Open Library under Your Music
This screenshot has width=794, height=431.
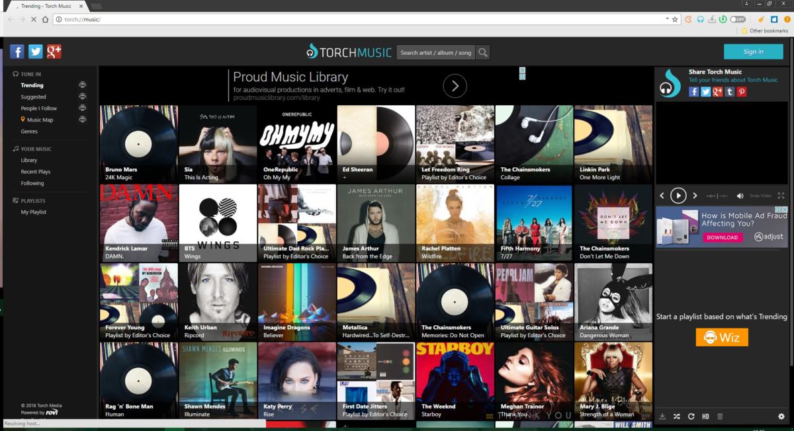click(28, 160)
